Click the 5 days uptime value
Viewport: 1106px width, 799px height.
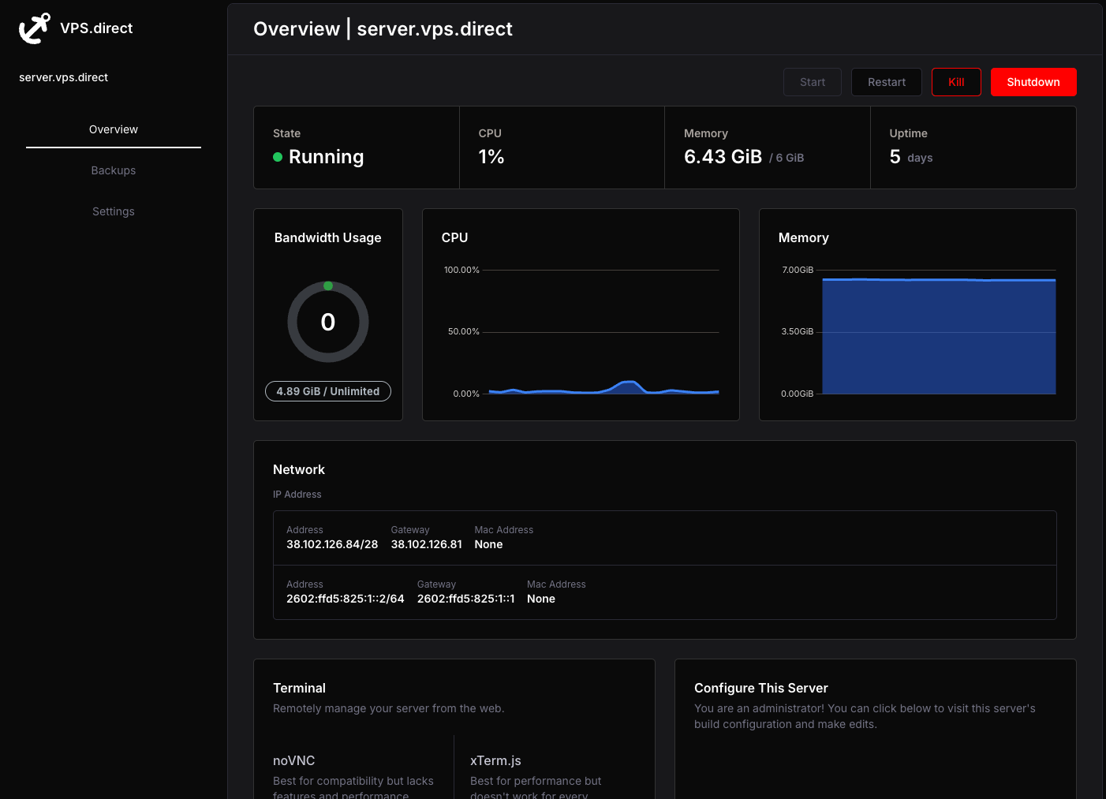click(911, 157)
